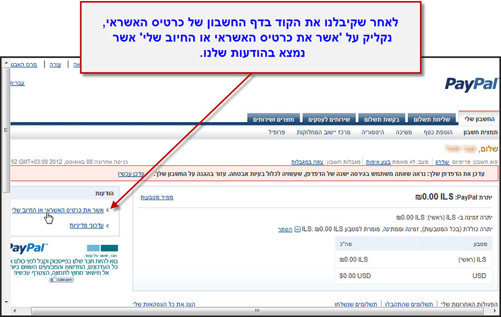Click the ILS (ראשי) currency row label
The height and width of the screenshot is (317, 501).
472,259
